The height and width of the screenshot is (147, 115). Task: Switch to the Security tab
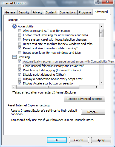24,12
